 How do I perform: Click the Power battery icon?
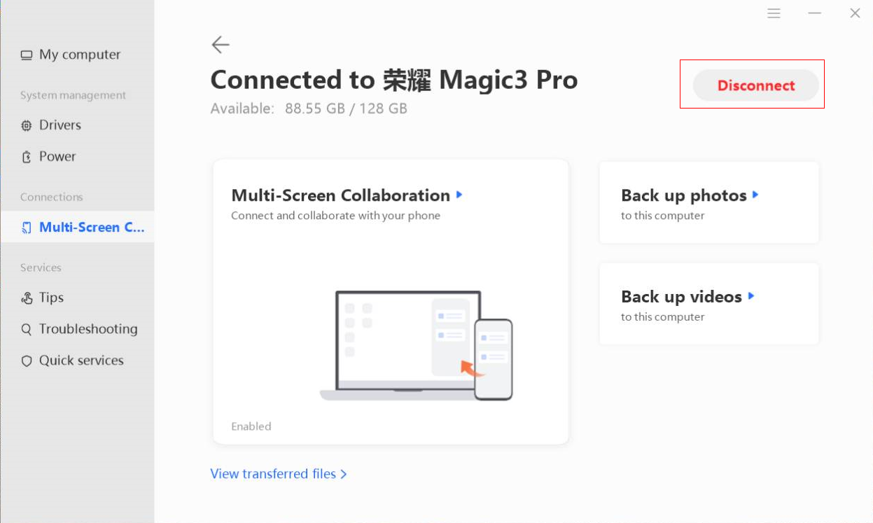point(27,157)
